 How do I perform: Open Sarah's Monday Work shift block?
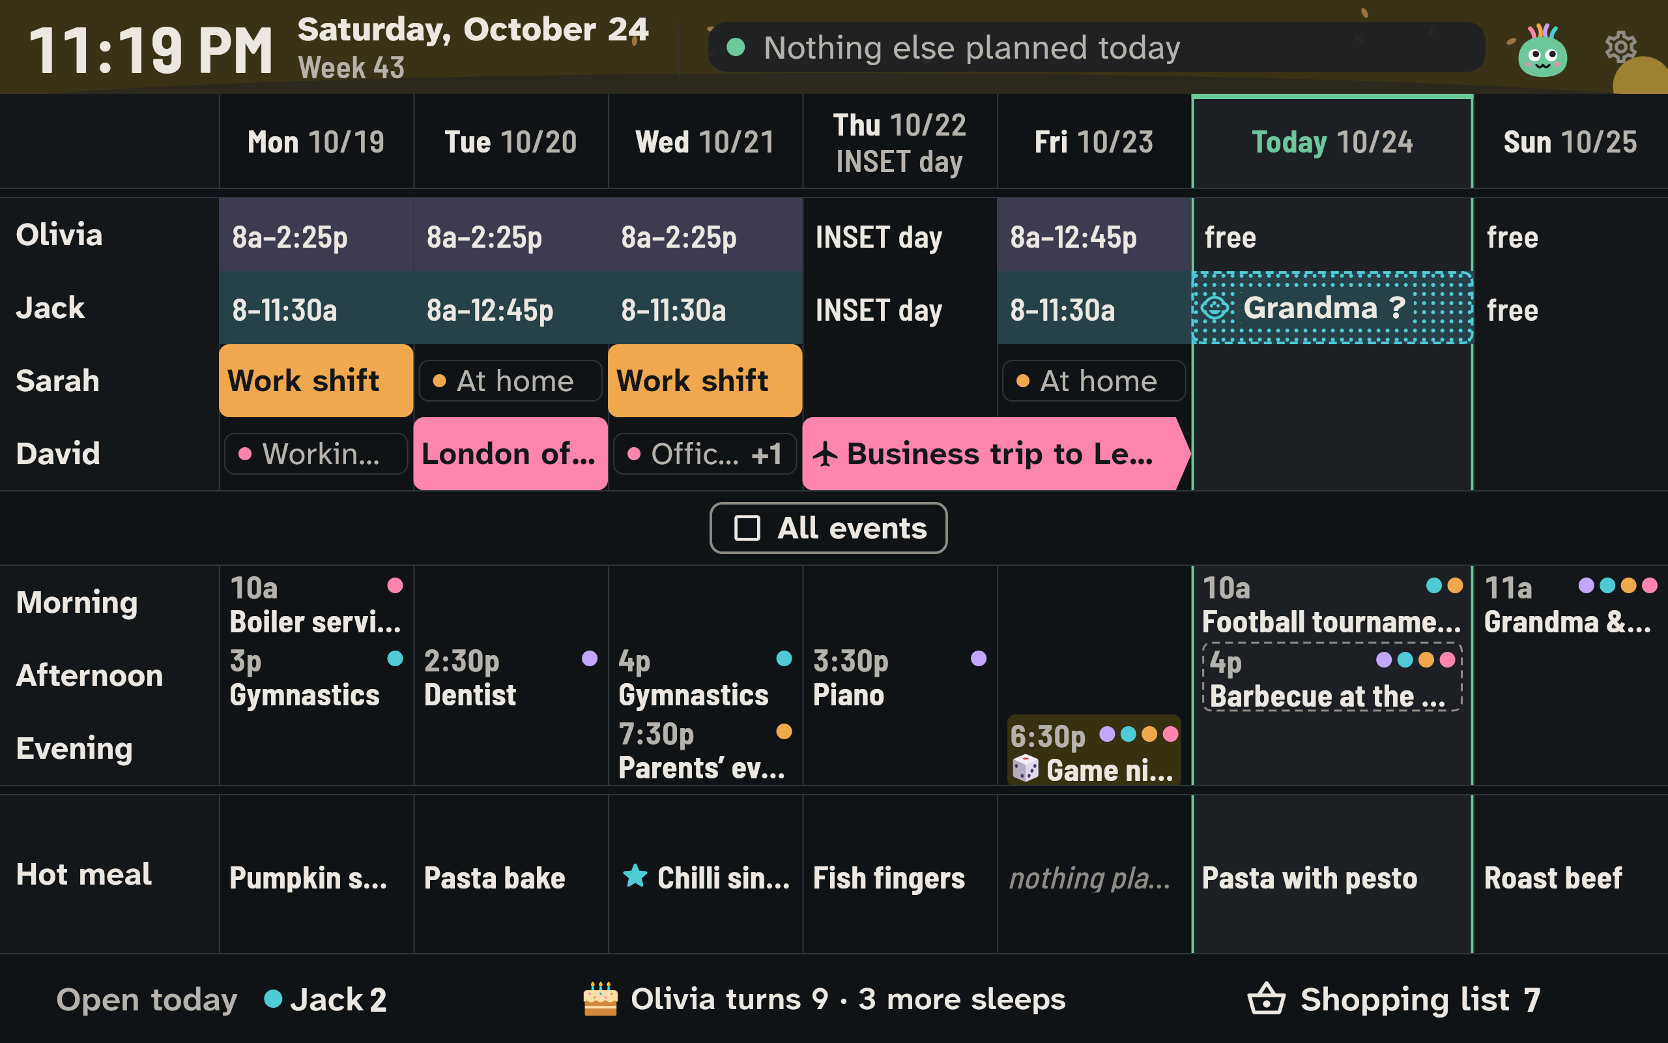(317, 381)
